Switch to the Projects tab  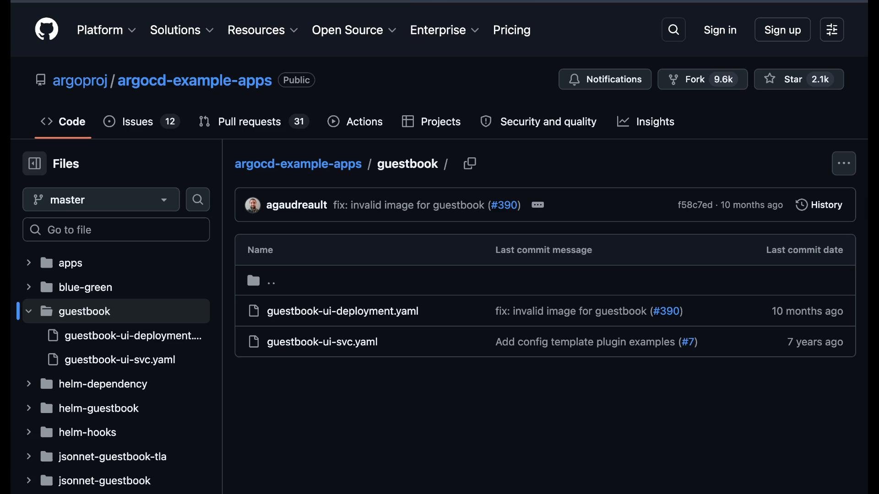click(x=431, y=122)
